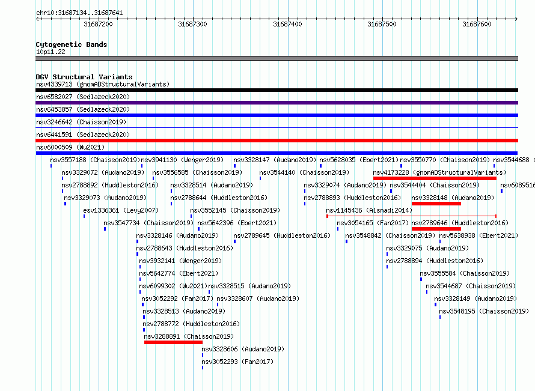
Task: Click nsv3328146 (Audano2019) label
Action: [x=177, y=235]
